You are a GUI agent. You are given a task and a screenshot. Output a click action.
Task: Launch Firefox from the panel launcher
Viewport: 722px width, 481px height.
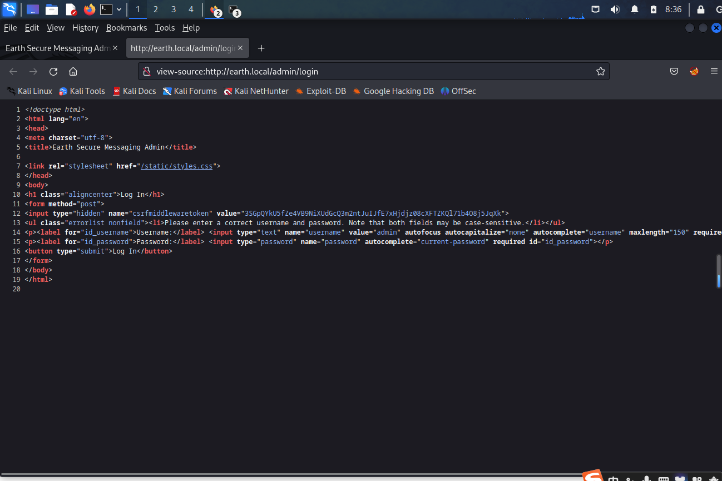point(89,9)
